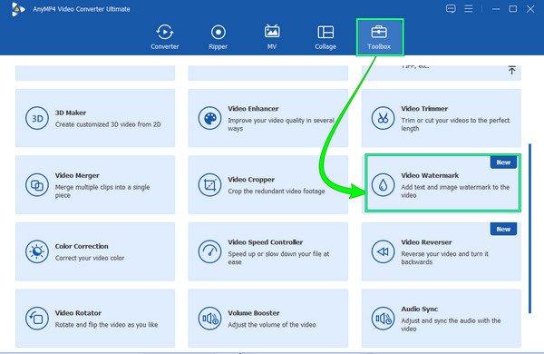Open the MV tab
544x354 pixels.
click(272, 37)
